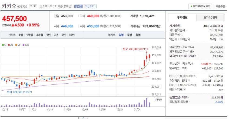Select the 10년 line chart period
The height and width of the screenshot is (119, 229).
[72, 35]
